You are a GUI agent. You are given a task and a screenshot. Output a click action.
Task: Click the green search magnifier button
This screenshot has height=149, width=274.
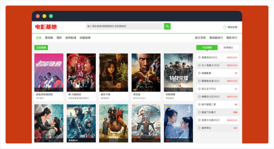click(x=167, y=26)
